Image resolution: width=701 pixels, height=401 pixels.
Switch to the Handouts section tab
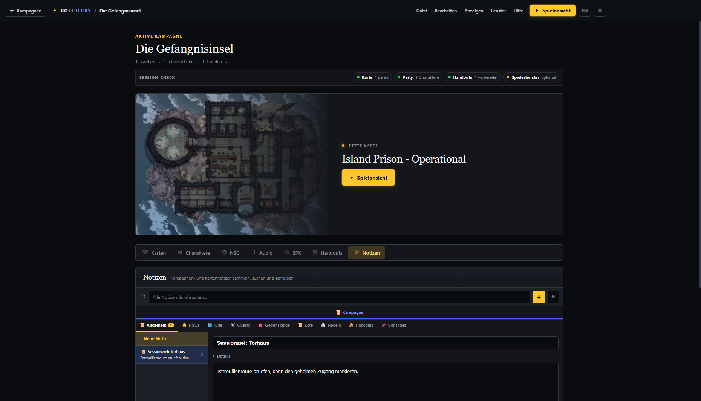pyautogui.click(x=327, y=253)
